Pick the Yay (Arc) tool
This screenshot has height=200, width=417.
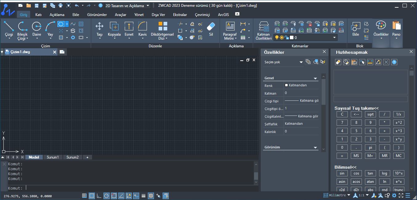point(50,29)
